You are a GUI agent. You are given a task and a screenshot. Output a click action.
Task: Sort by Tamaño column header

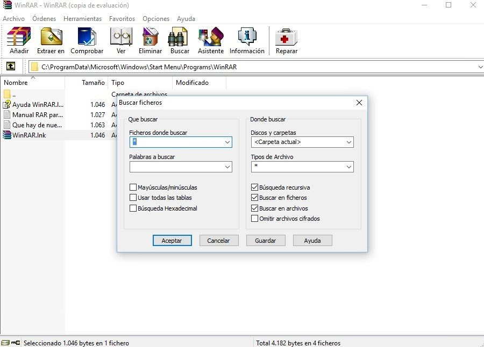click(x=86, y=82)
